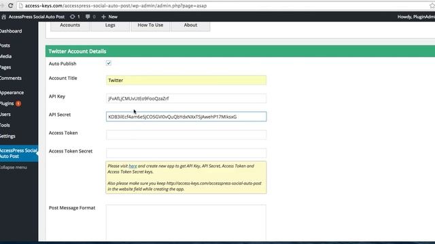Switch to the Logs tab
435x244 pixels.
point(110,26)
